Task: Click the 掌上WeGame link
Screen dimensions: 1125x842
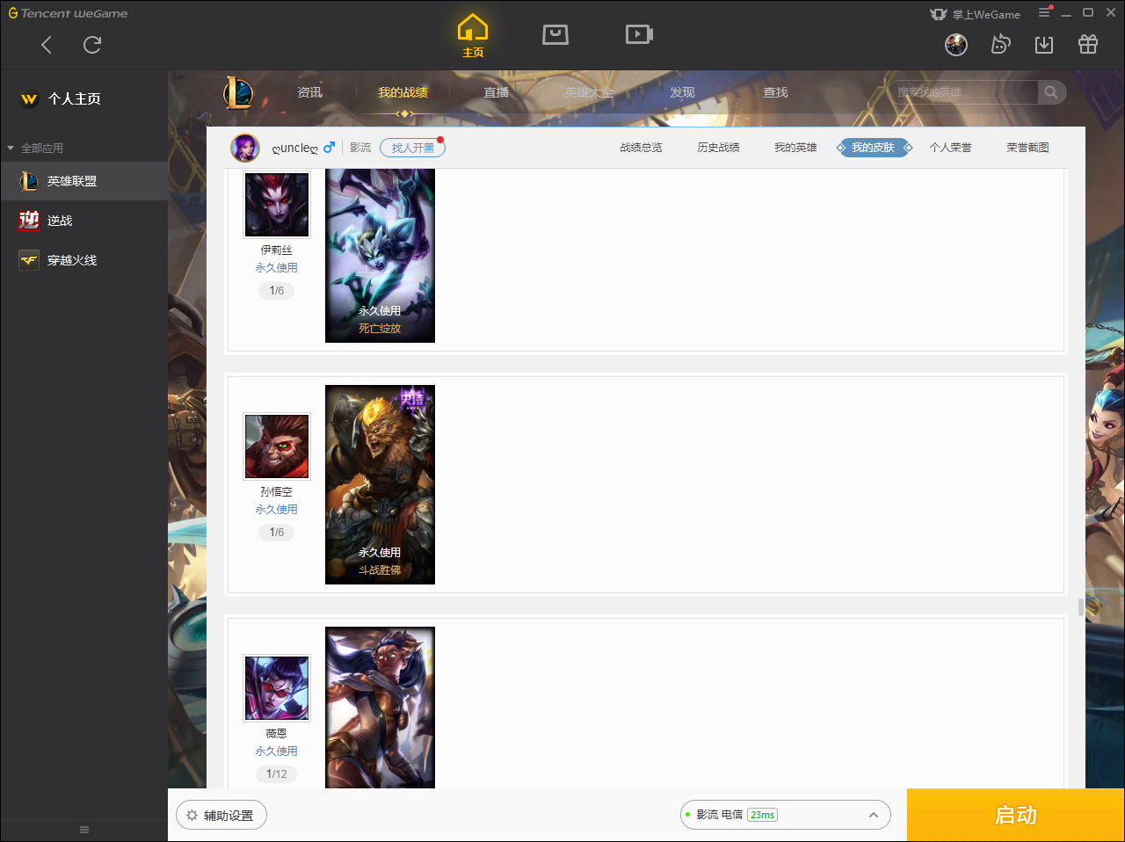Action: (x=976, y=14)
